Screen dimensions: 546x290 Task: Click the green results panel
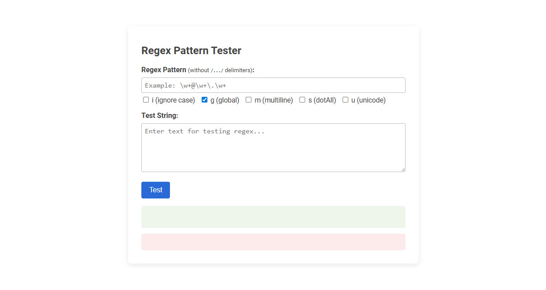pos(273,217)
